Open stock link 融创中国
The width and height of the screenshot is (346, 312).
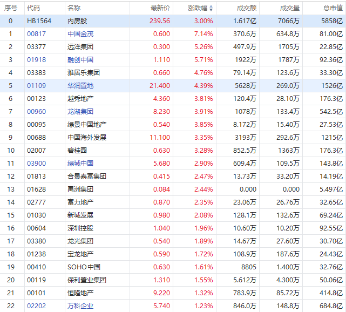80,60
